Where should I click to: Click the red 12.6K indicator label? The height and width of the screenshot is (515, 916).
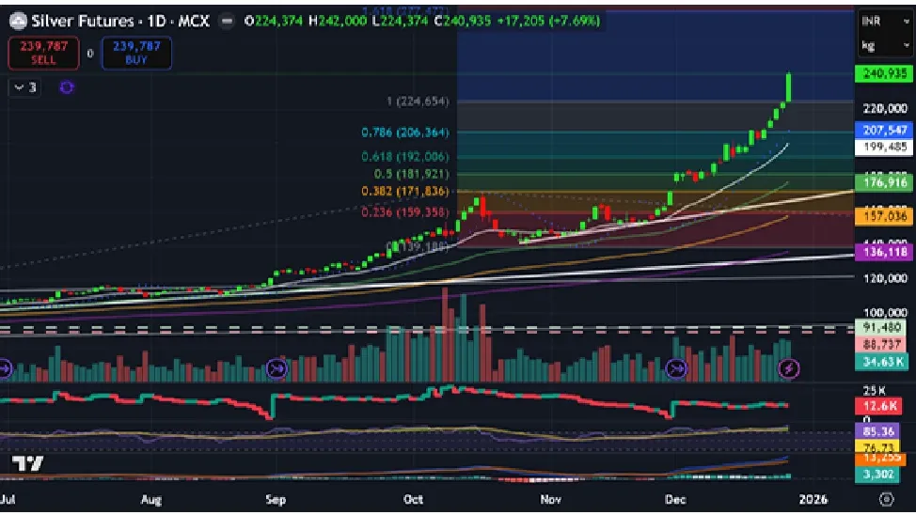tap(879, 406)
